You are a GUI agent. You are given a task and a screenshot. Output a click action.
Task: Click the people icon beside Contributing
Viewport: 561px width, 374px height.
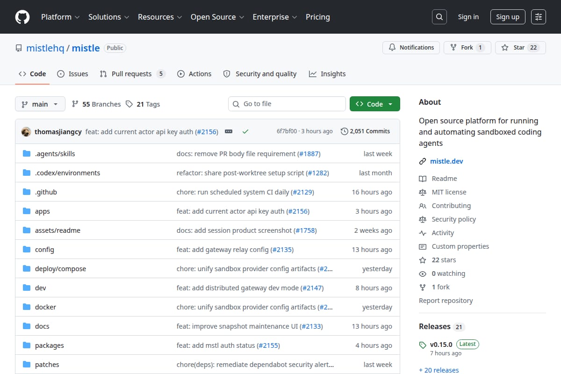423,206
